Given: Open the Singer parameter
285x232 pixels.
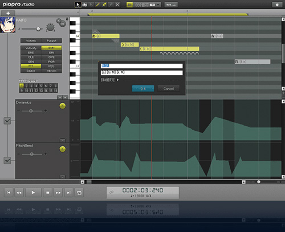Looking at the screenshot, I should [x=31, y=71].
